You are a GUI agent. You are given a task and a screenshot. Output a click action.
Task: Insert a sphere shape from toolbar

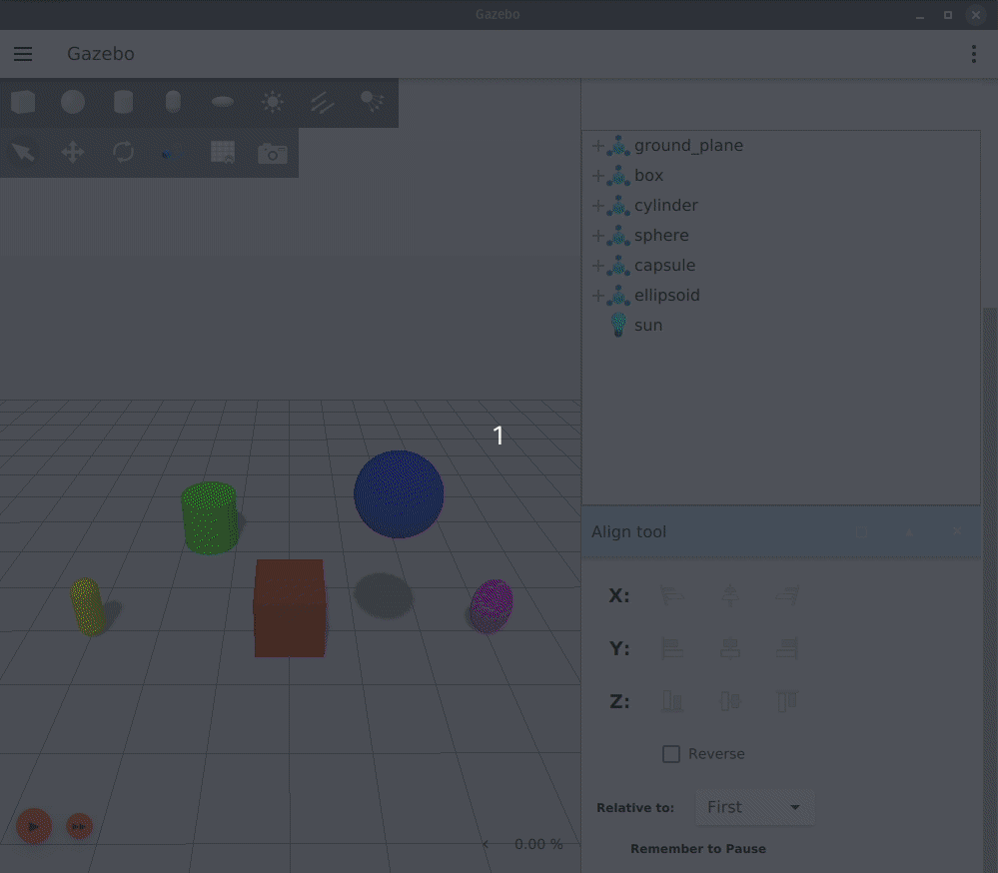(73, 102)
